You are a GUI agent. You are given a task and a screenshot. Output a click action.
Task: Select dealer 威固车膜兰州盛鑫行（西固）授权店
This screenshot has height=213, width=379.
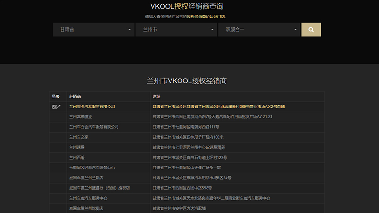pos(99,188)
